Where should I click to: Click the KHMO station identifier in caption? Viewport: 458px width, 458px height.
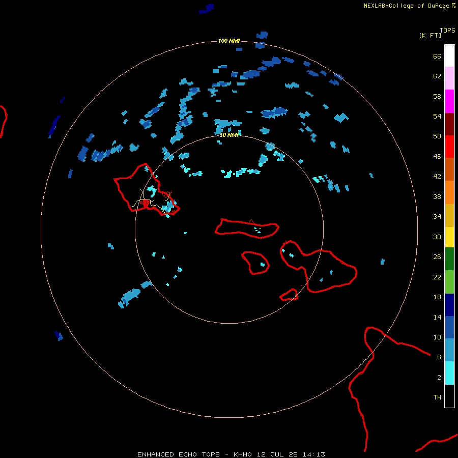(243, 454)
